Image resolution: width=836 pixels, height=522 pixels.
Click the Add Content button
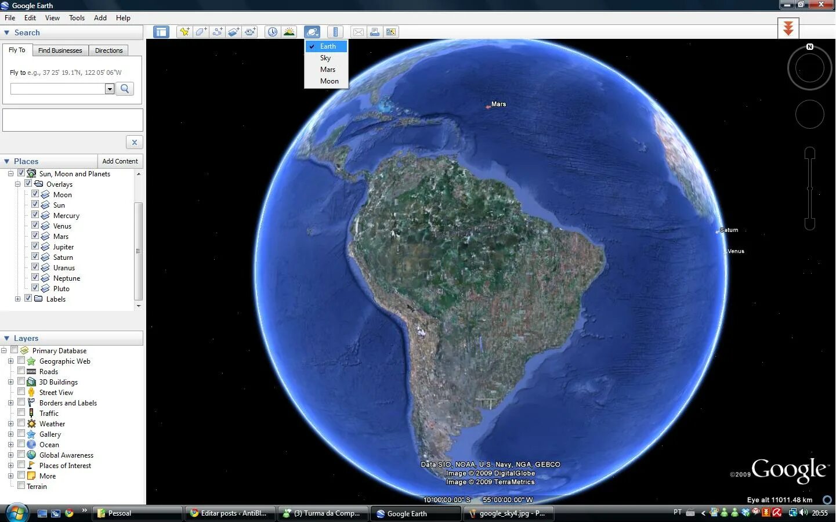tap(120, 161)
